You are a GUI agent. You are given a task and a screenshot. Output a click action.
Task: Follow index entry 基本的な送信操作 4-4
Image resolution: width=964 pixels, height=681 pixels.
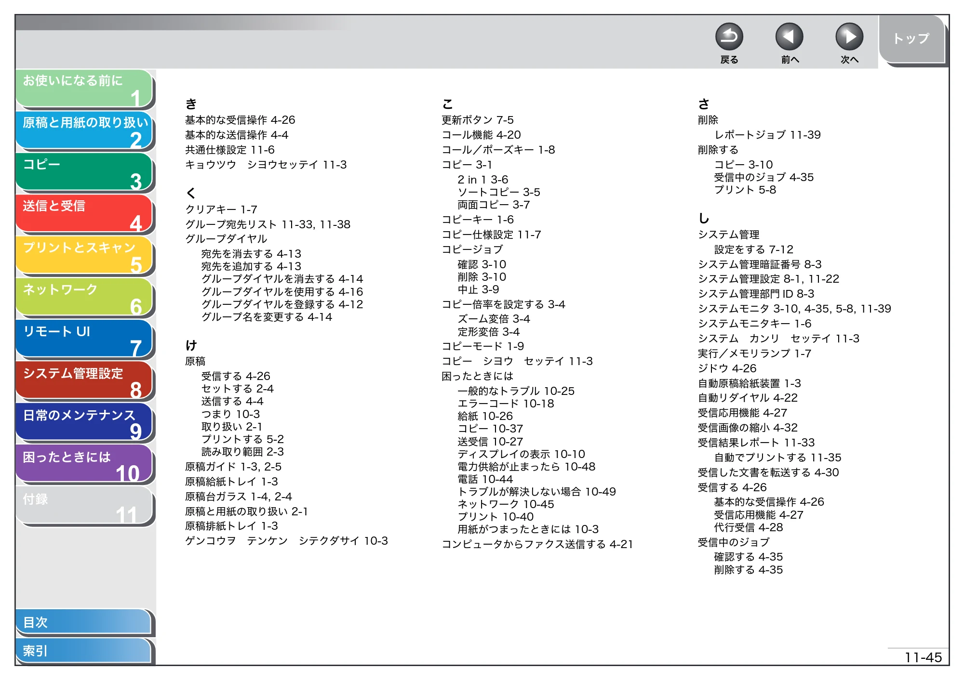click(x=237, y=135)
